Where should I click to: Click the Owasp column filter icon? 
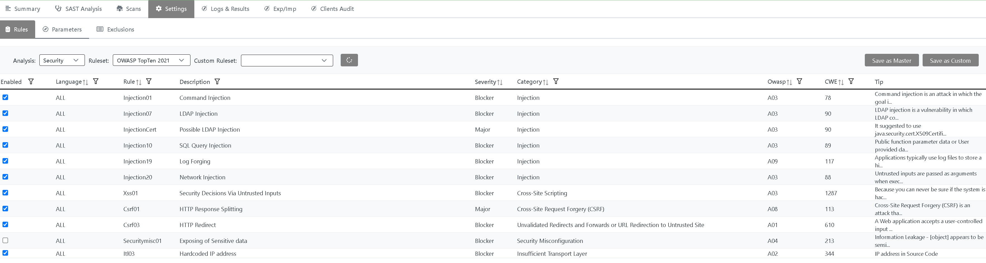click(799, 81)
